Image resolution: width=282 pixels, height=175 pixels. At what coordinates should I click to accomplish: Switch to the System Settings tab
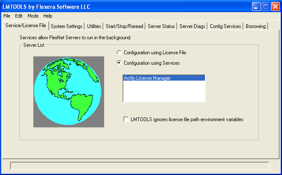pos(67,26)
